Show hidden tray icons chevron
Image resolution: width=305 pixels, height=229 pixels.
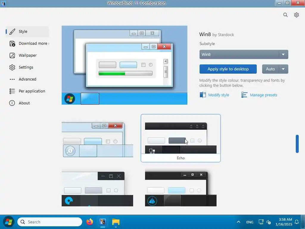coord(239,222)
